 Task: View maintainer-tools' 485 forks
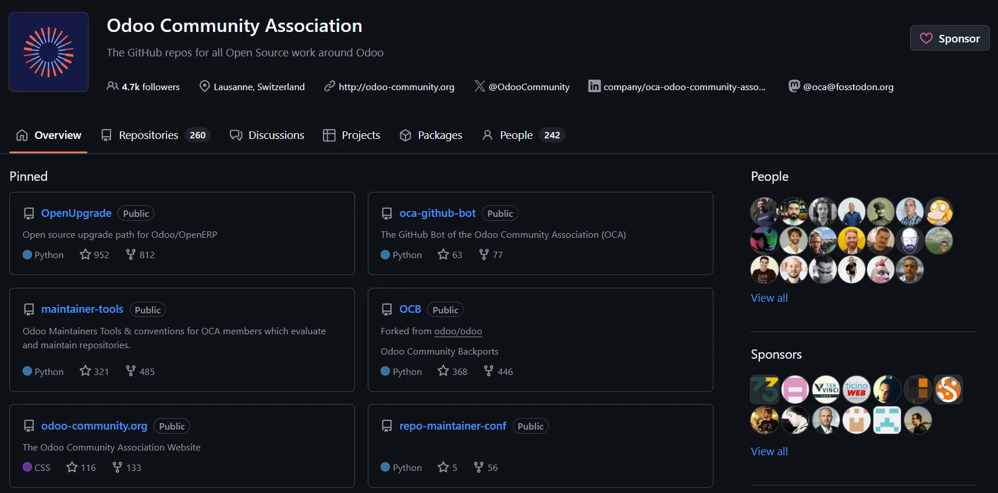point(140,371)
